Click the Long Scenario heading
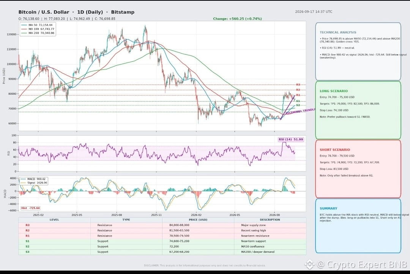 point(334,91)
